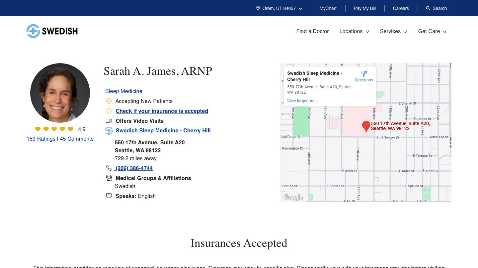
Task: Expand the Get Care navigation dropdown
Action: 432,31
